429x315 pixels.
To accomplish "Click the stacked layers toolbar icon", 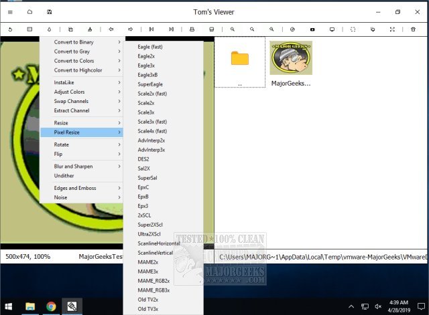I will tap(373, 29).
